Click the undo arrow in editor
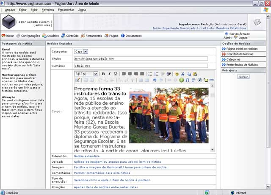Viewport: 271px width, 195px height. coord(155,80)
